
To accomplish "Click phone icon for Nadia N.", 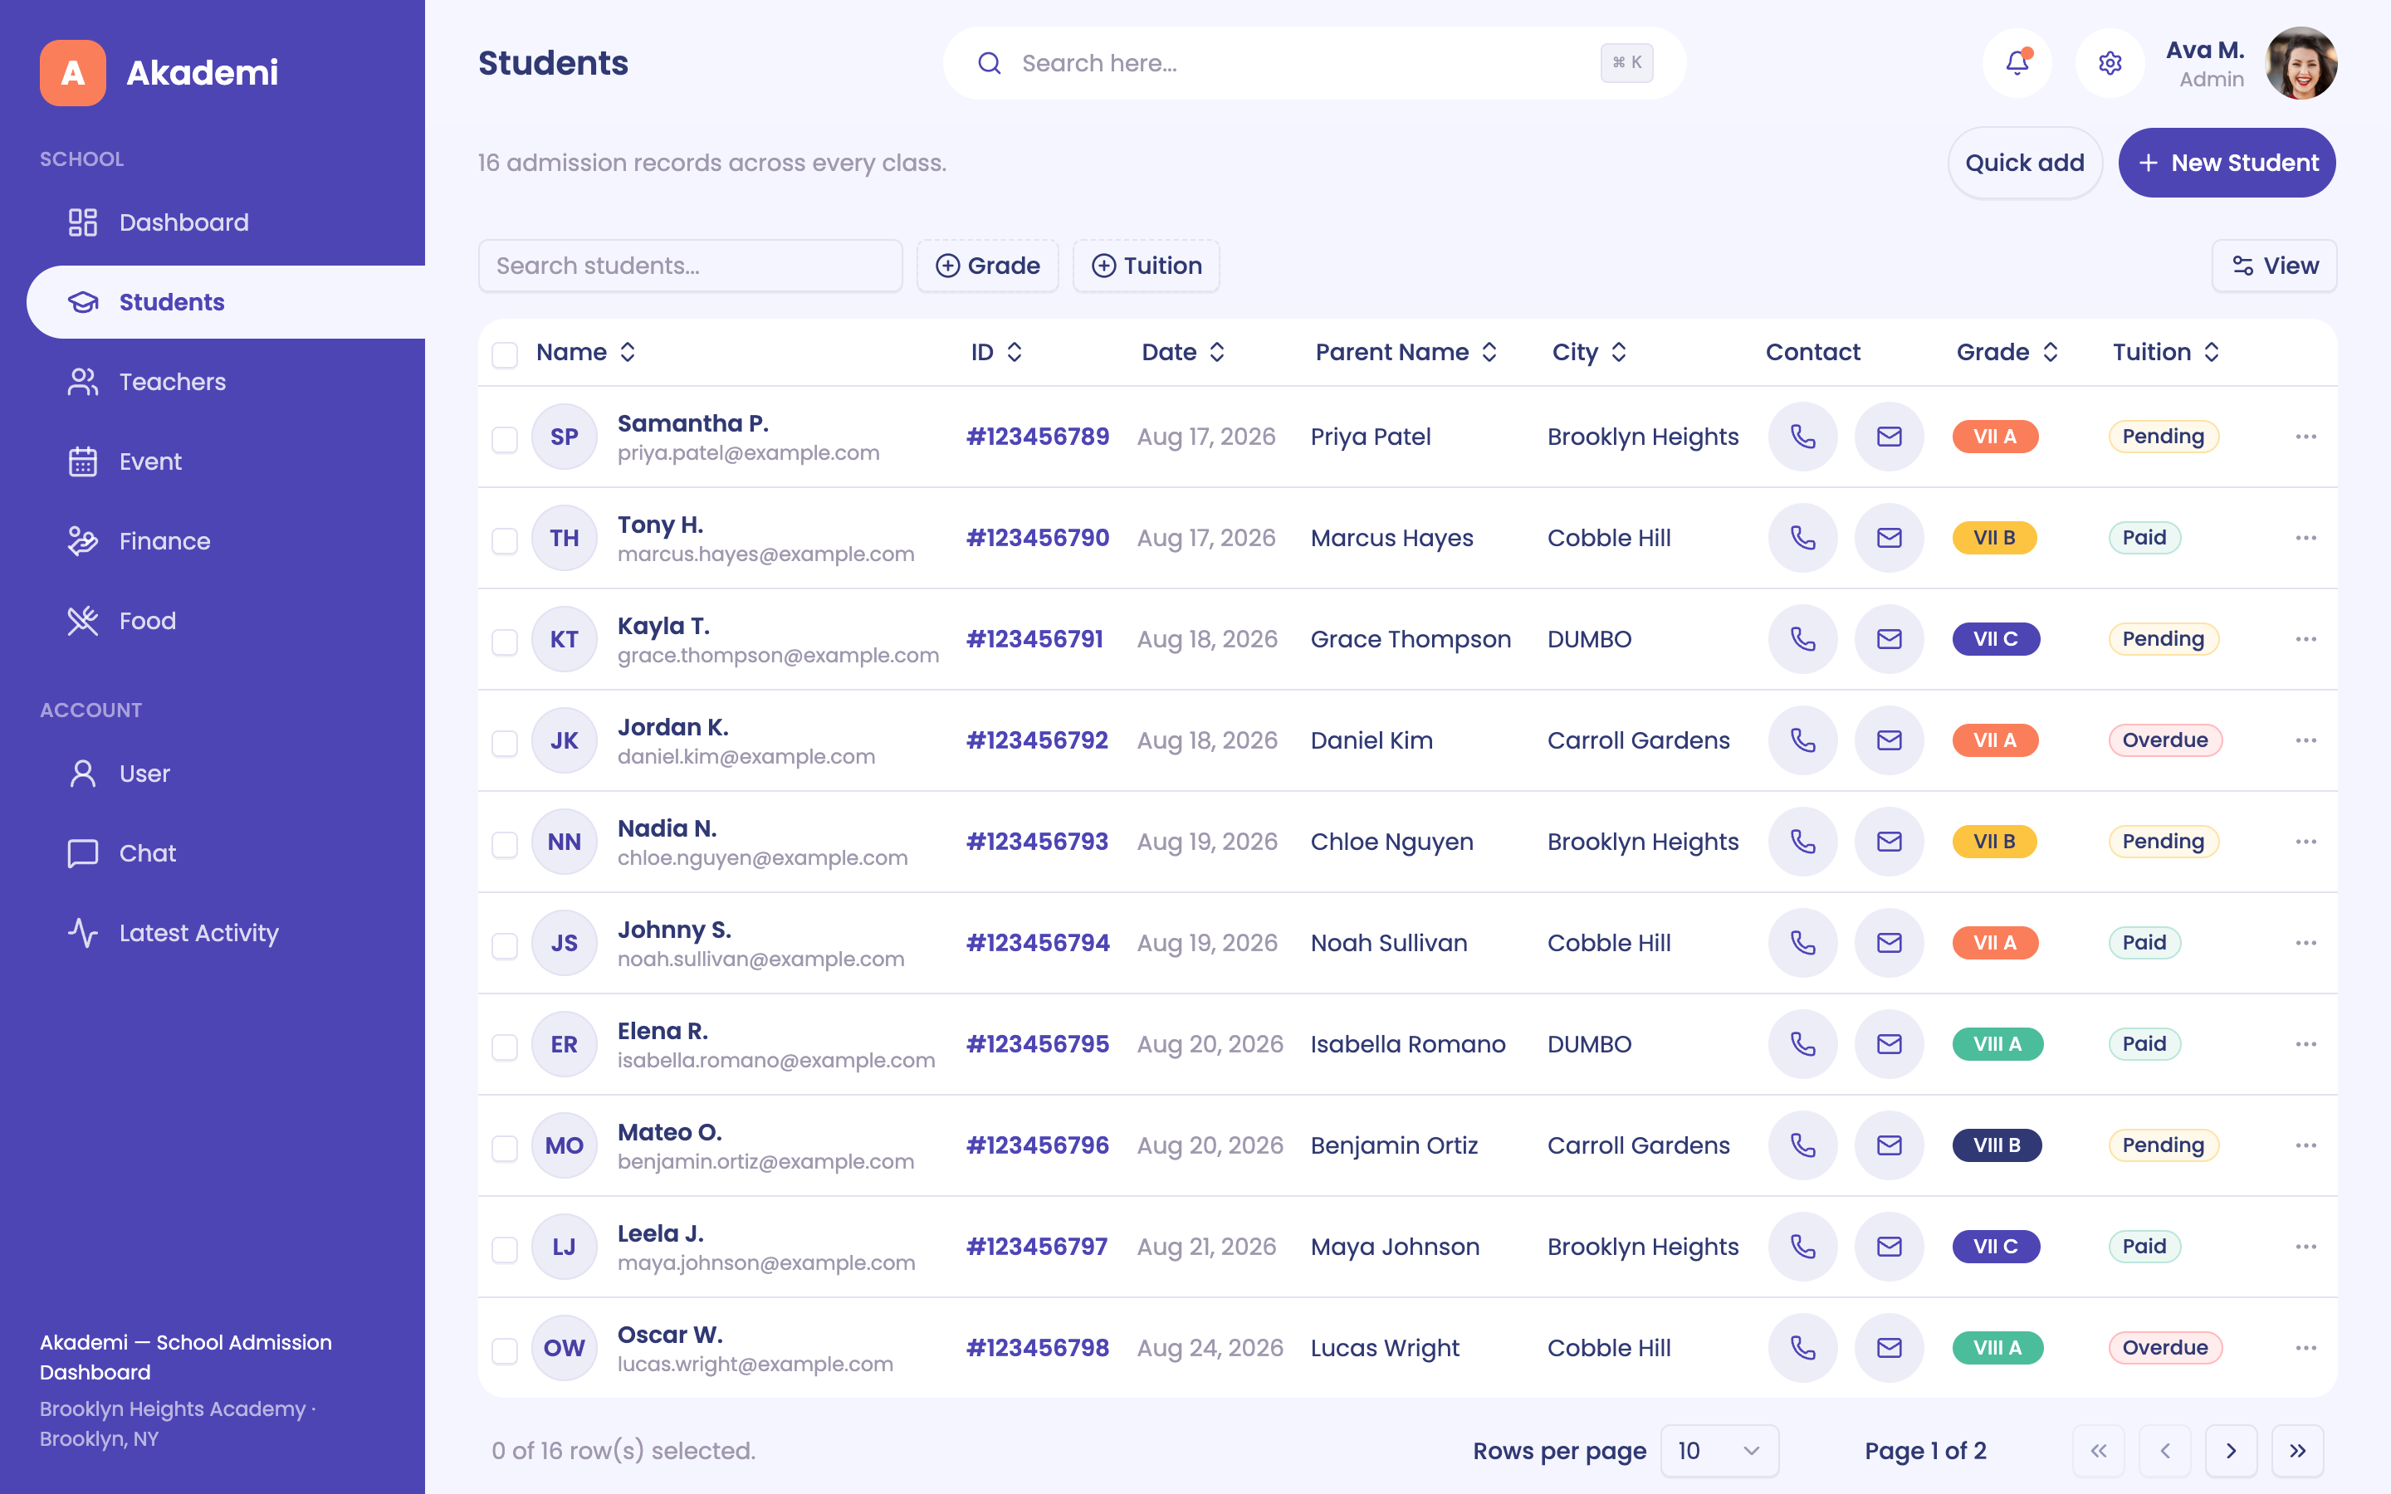I will [x=1802, y=842].
